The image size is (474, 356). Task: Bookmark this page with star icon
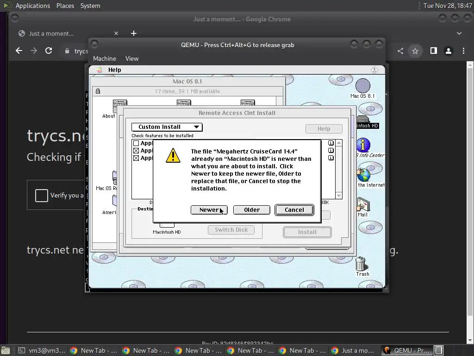pyautogui.click(x=415, y=51)
